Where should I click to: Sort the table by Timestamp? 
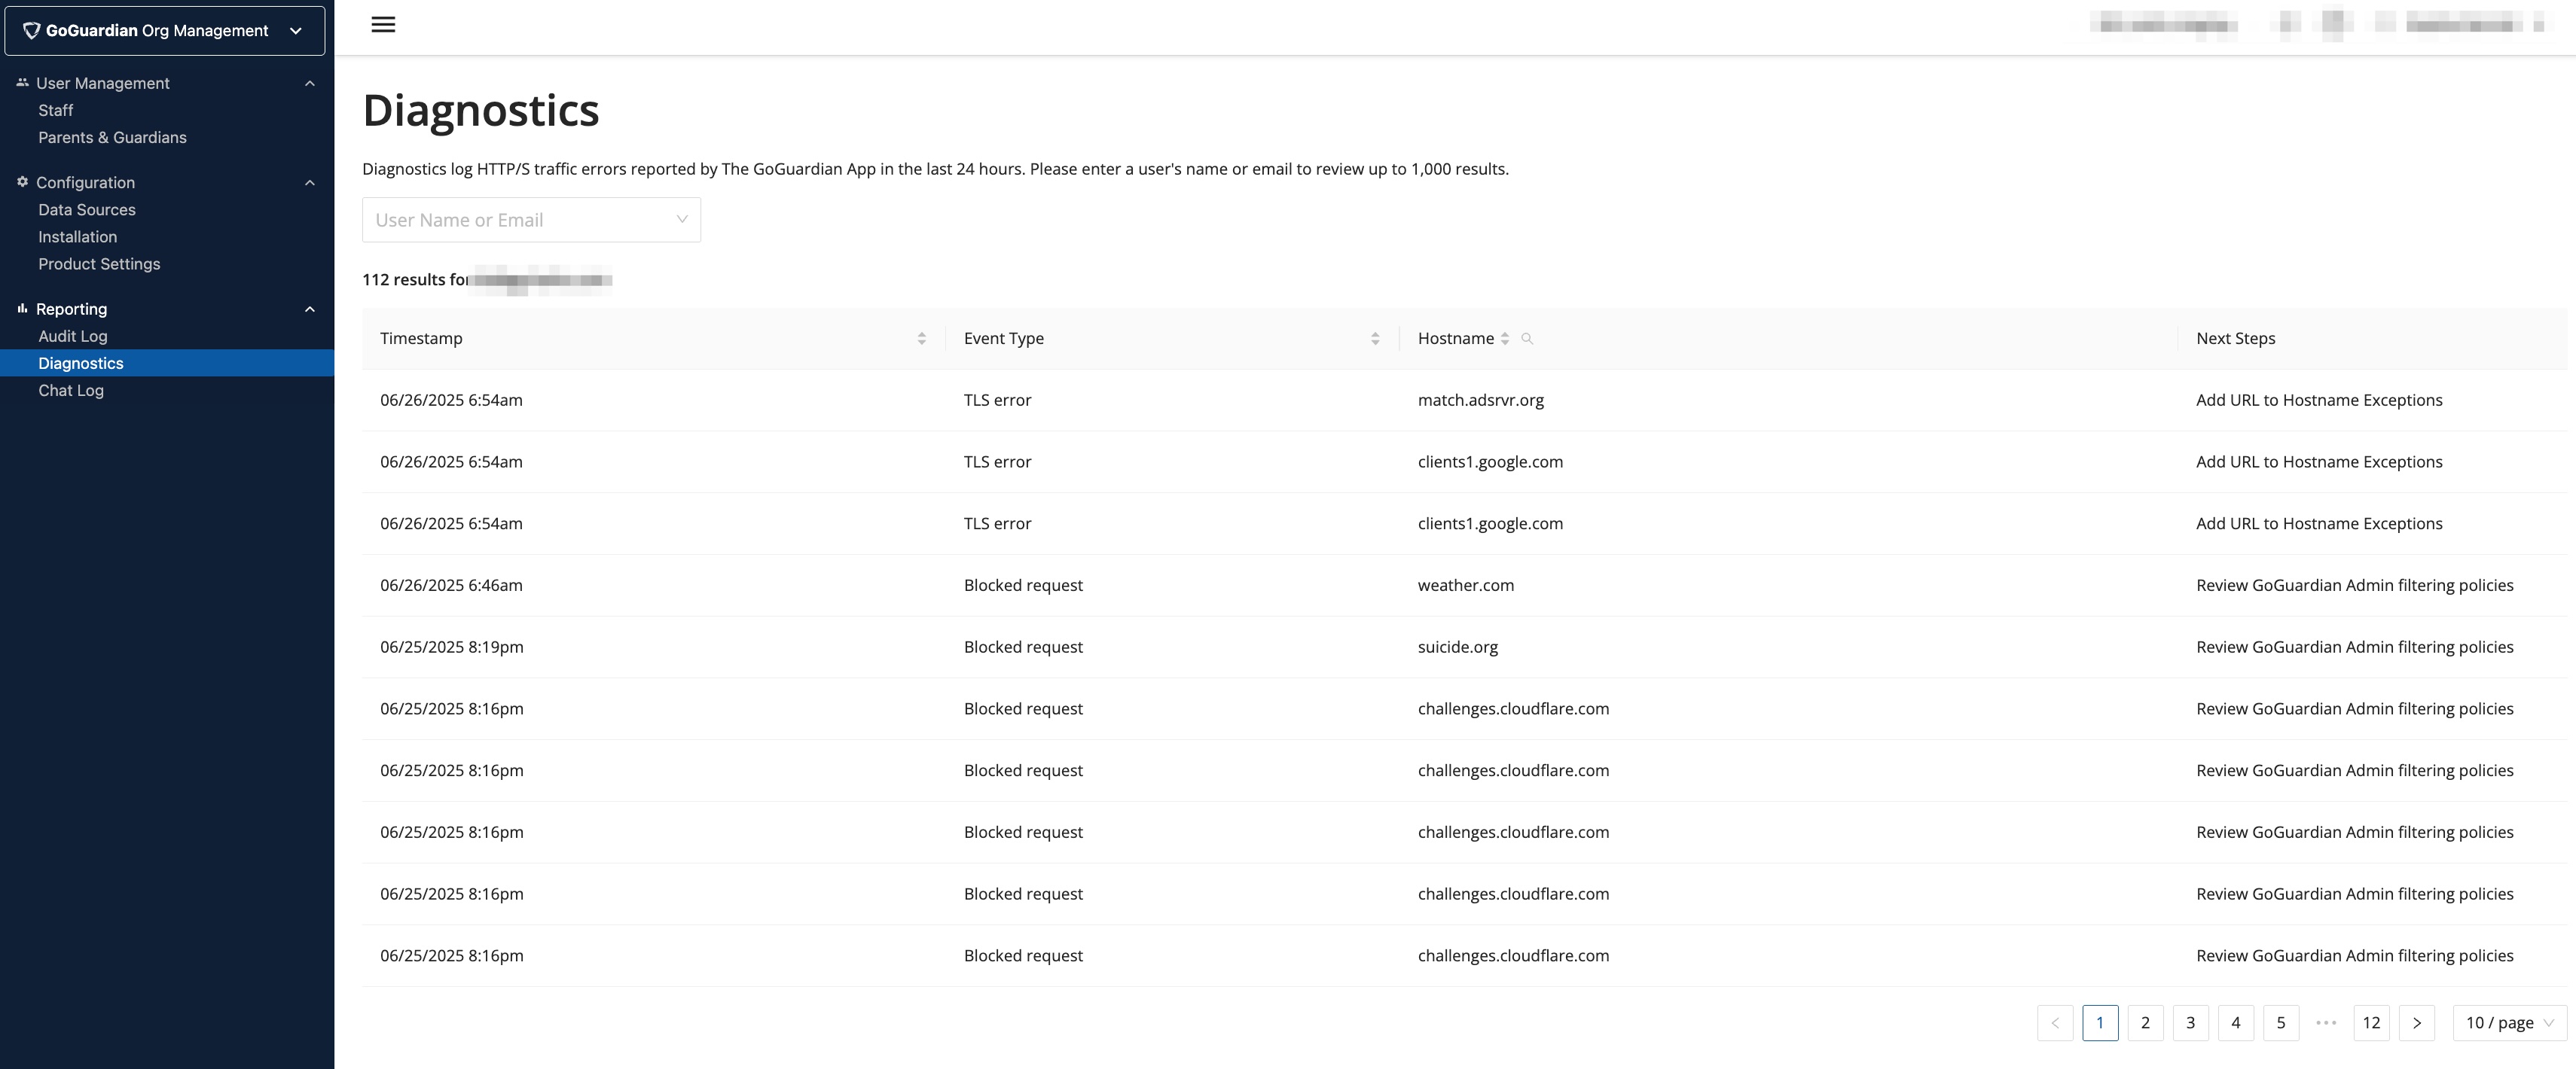coord(921,338)
